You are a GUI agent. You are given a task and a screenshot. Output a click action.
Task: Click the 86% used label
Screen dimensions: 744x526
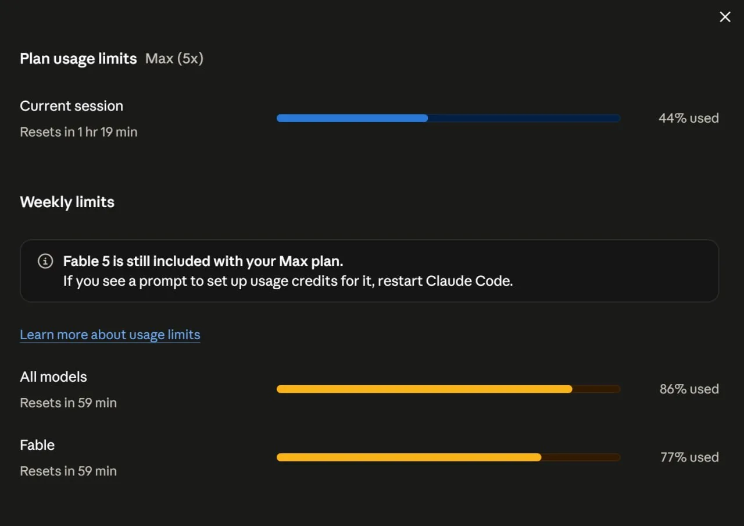coord(689,389)
